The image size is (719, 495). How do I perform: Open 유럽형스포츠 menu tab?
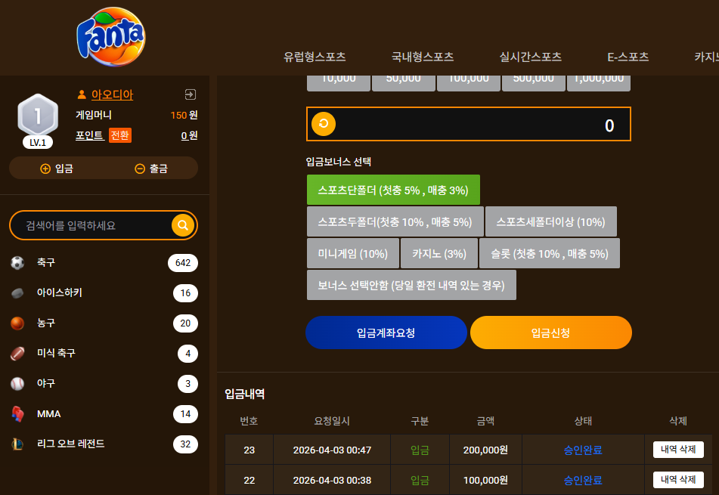(315, 57)
